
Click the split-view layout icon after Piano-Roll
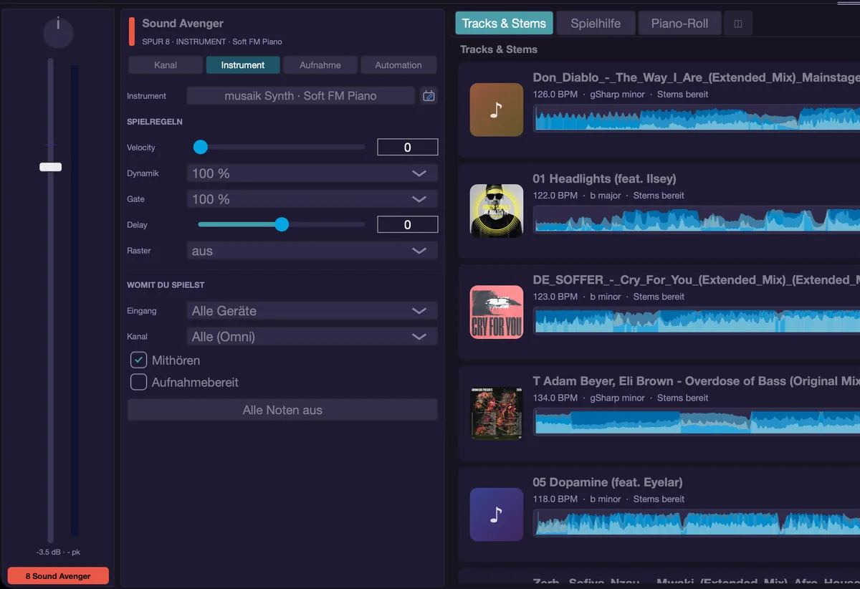738,24
